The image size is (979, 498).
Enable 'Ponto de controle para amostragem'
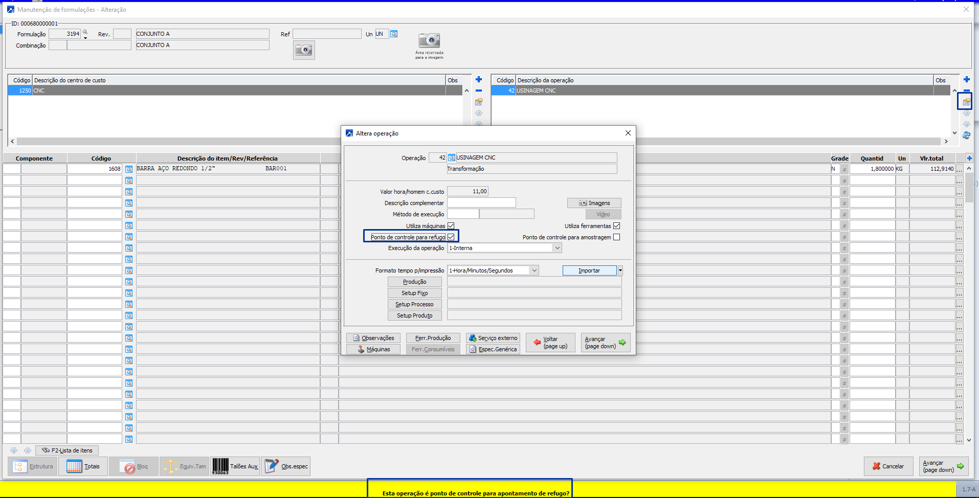click(617, 237)
